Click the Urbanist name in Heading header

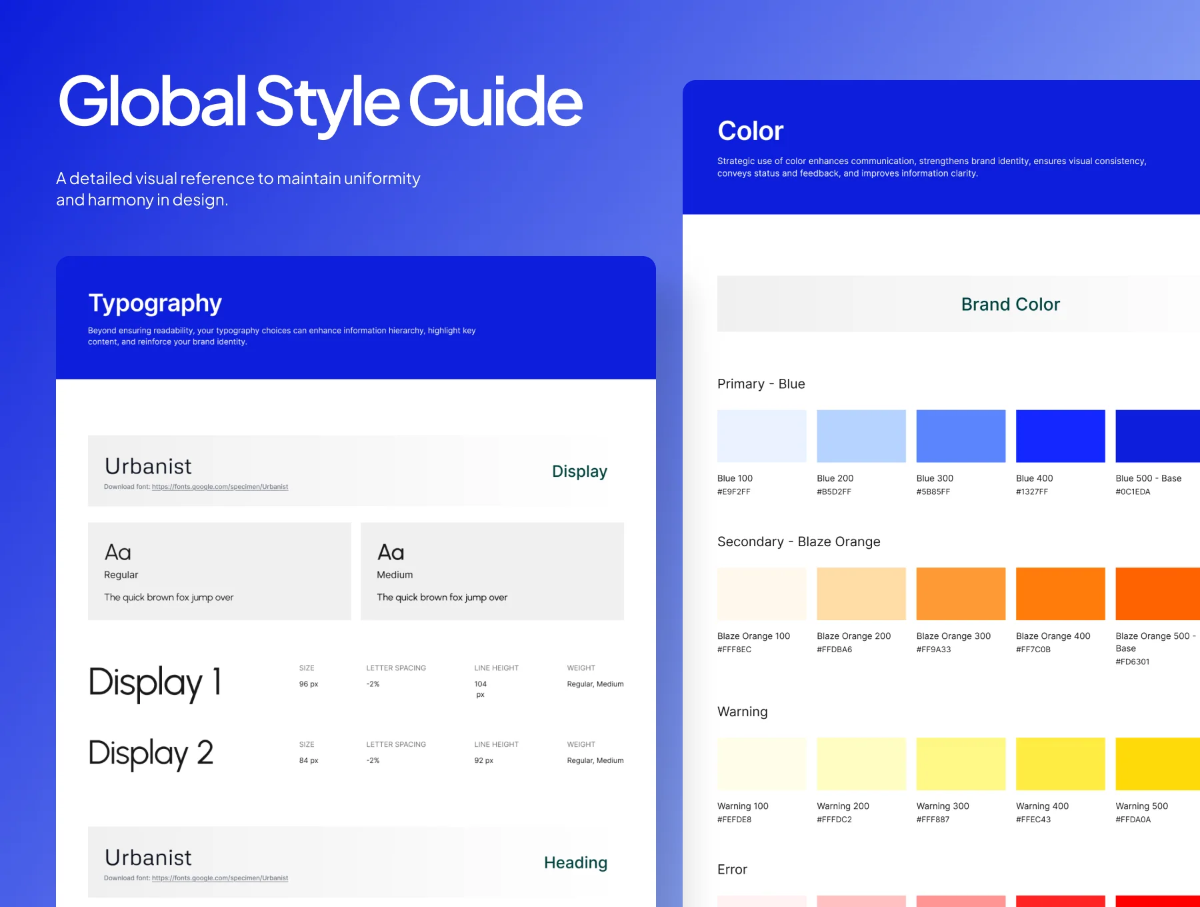click(148, 858)
